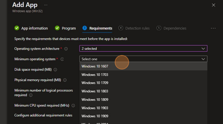Click info icon for Disk space required

pos(55,70)
